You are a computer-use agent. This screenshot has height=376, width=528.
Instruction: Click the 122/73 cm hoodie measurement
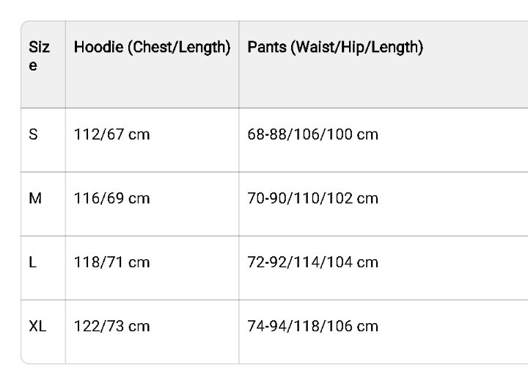tap(111, 326)
